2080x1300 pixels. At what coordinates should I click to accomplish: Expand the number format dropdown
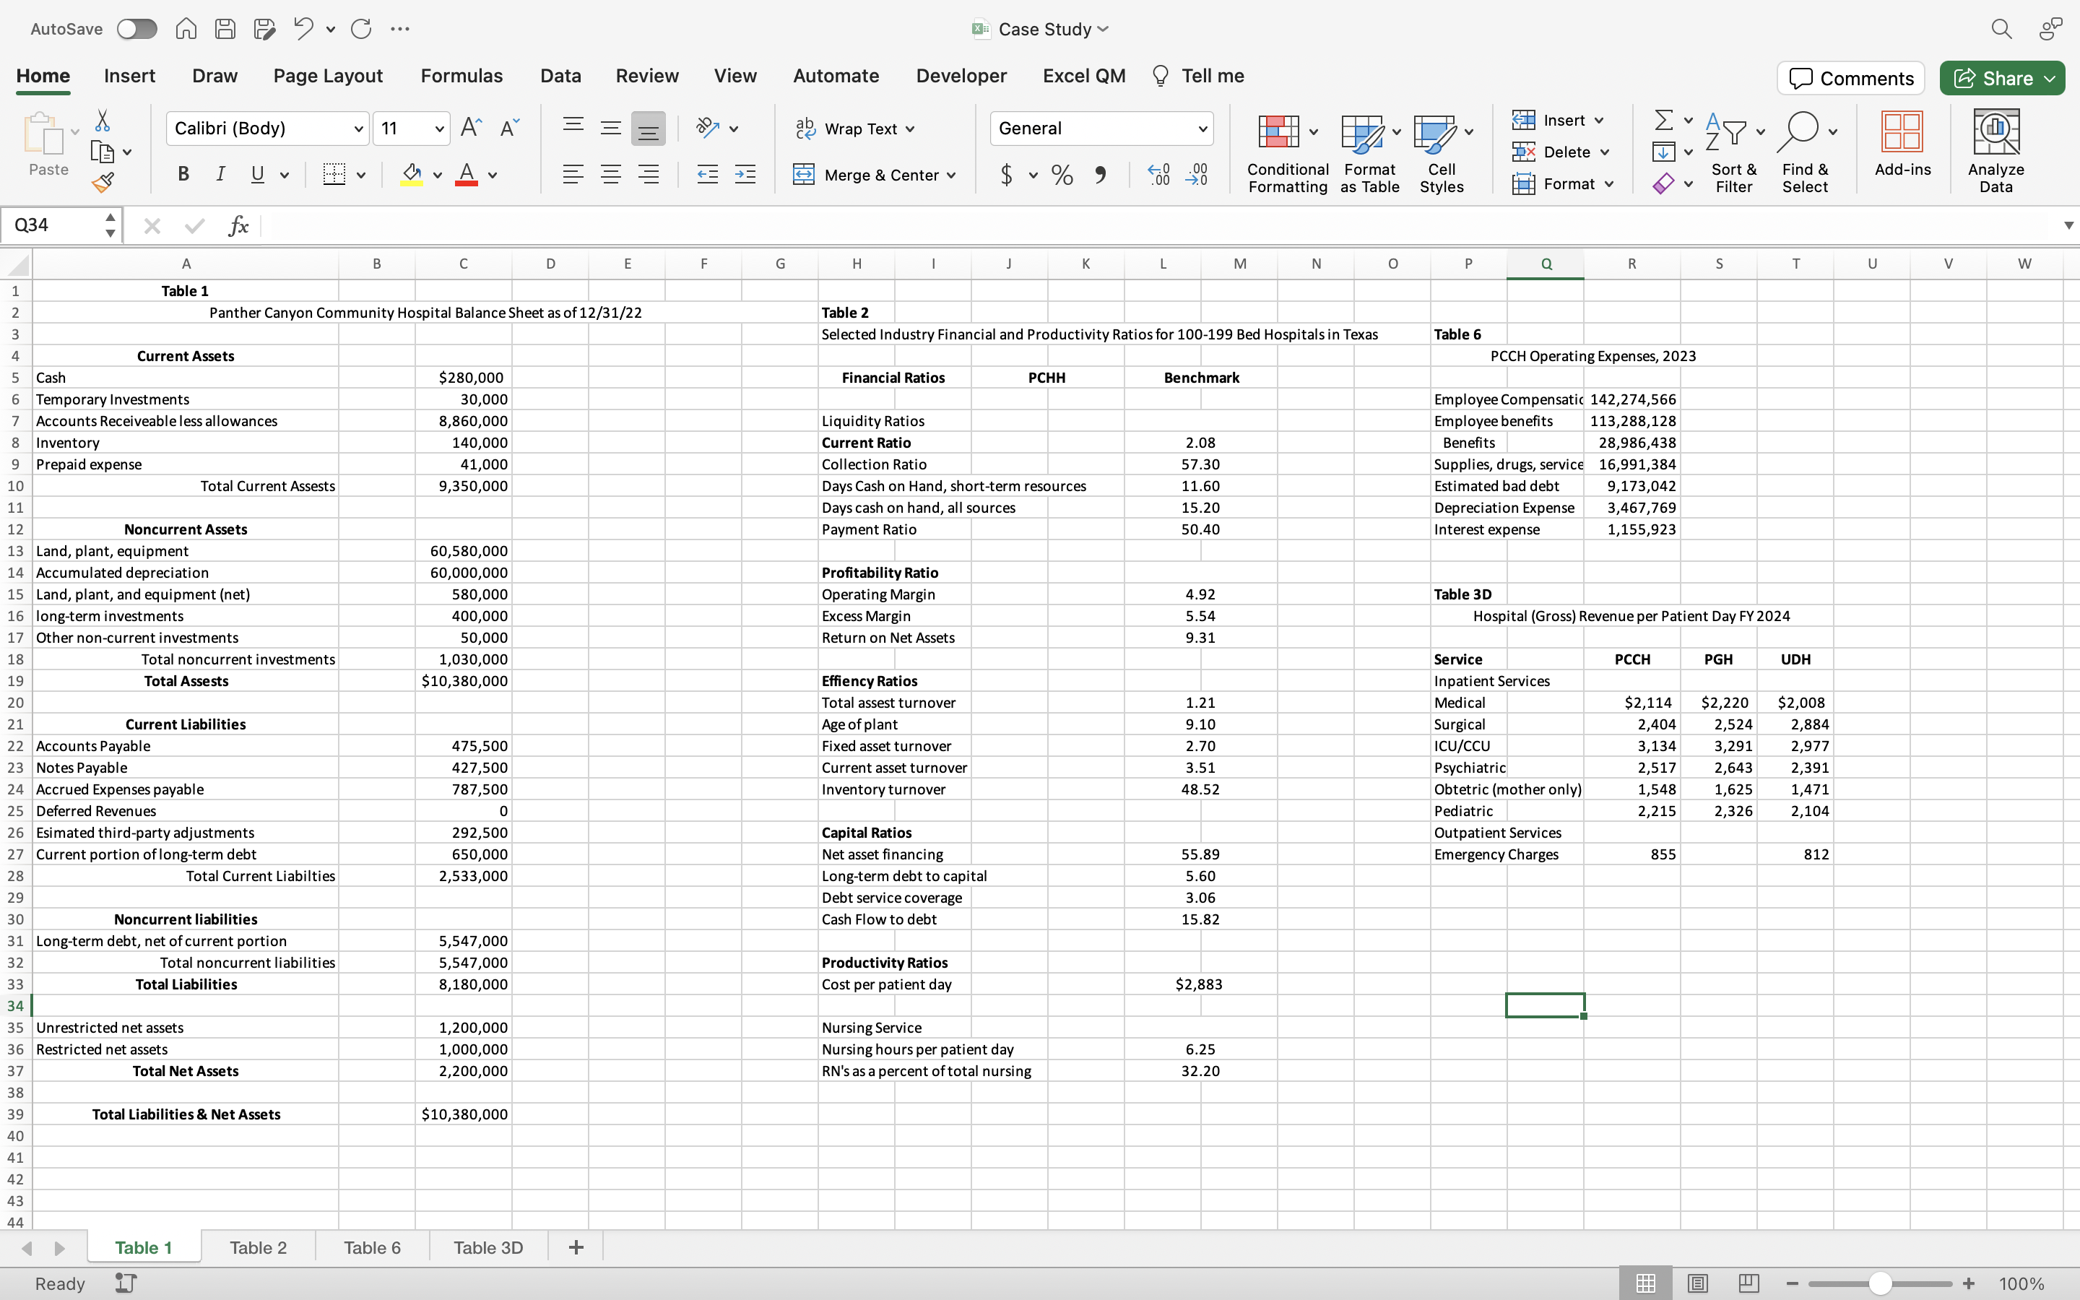(x=1202, y=128)
